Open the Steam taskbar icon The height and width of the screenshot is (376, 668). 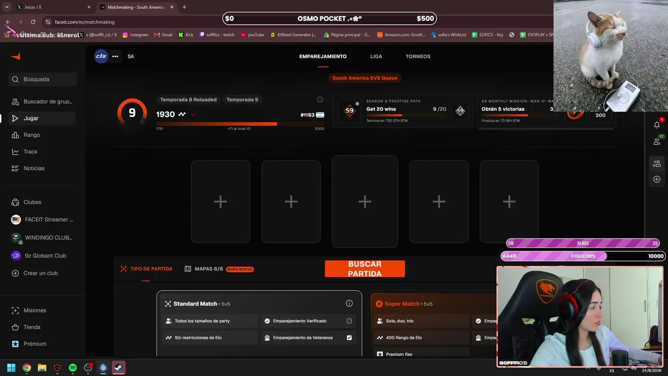pos(118,368)
